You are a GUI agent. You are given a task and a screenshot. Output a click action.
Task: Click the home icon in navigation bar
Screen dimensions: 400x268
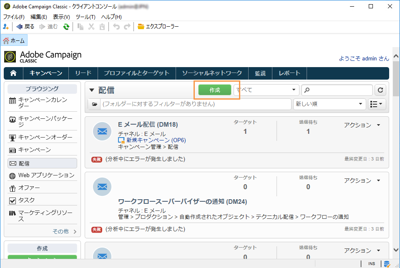pyautogui.click(x=13, y=73)
